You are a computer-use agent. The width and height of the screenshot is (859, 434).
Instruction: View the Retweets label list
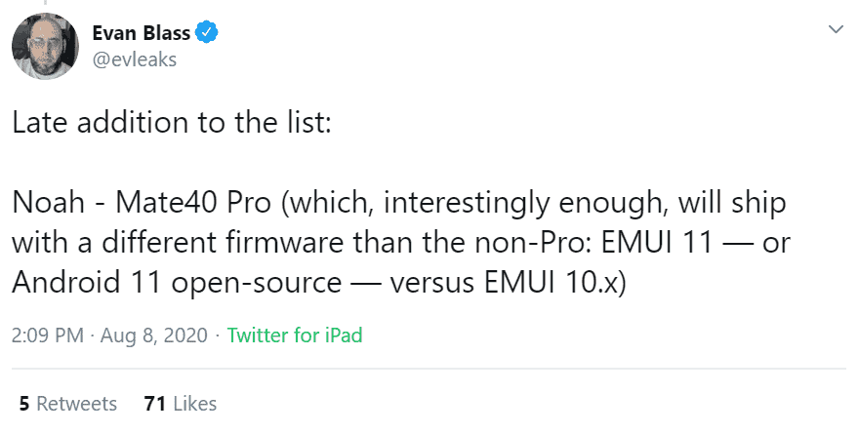[77, 403]
